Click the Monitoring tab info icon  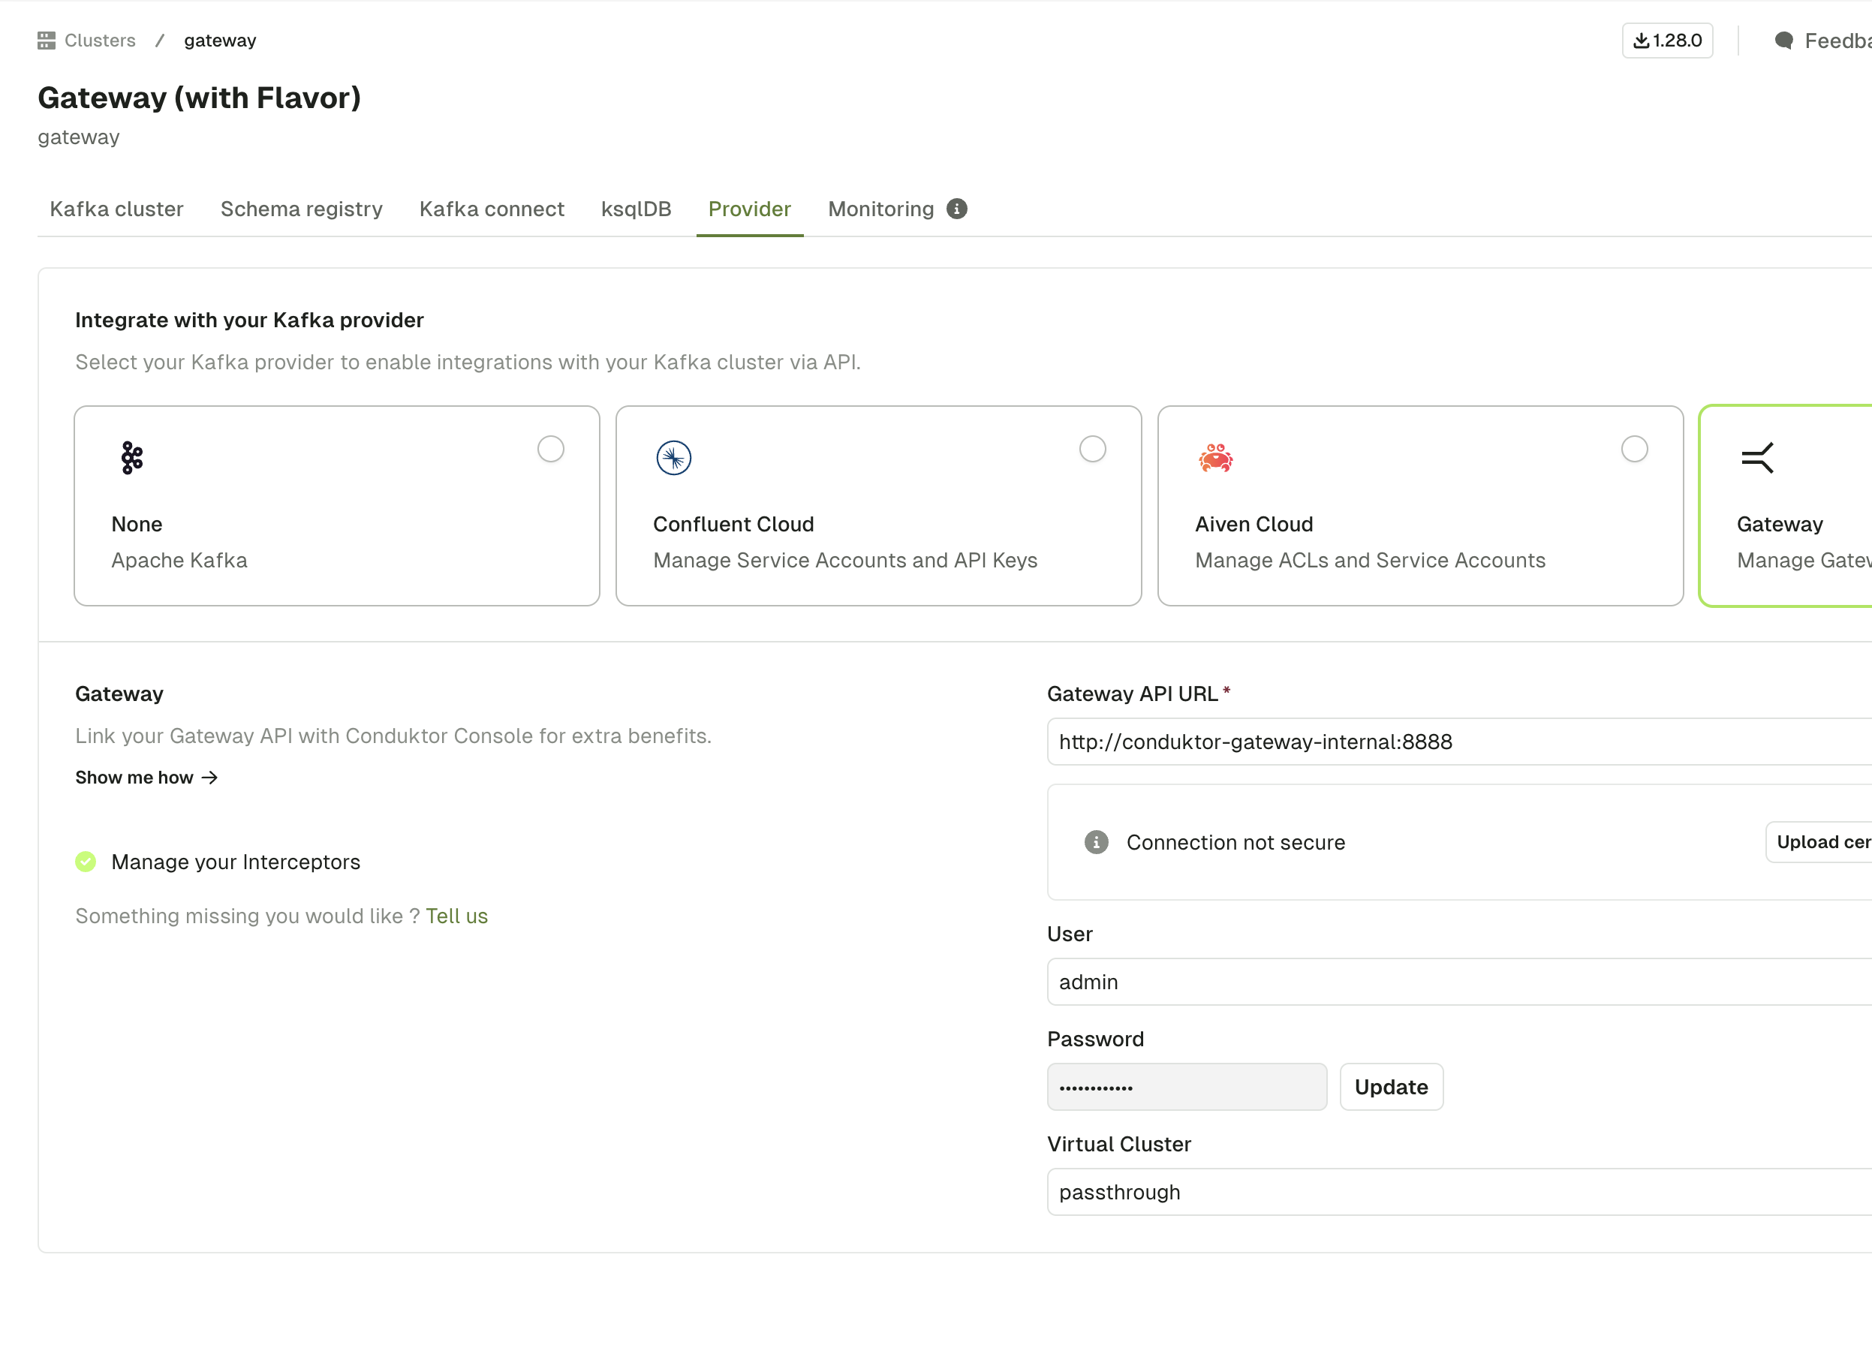point(956,209)
